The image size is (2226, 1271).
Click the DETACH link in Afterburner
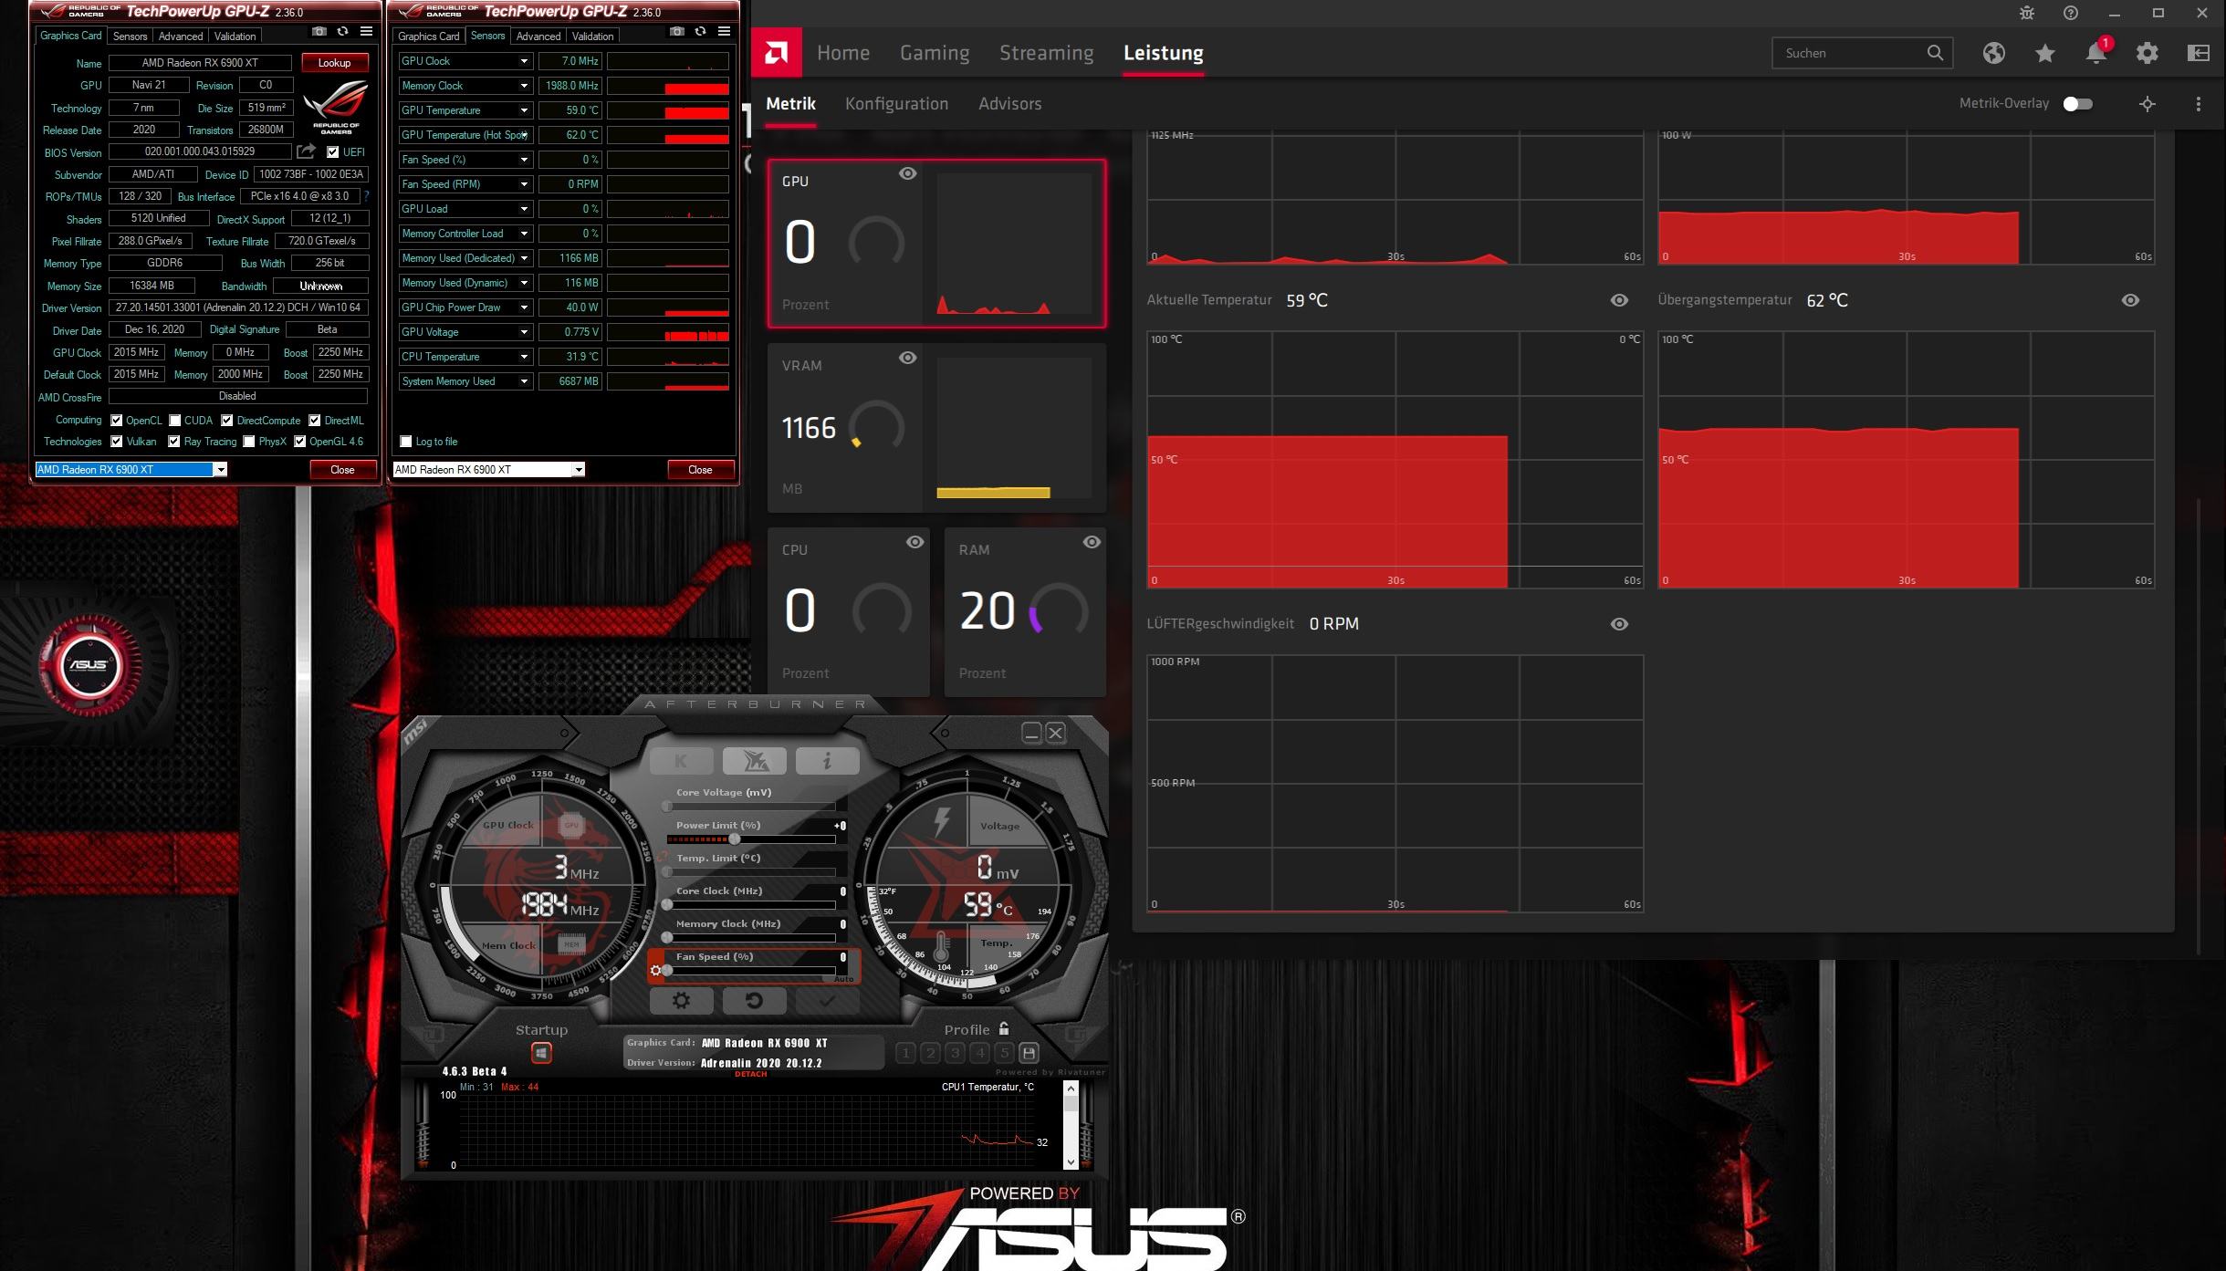pos(750,1074)
